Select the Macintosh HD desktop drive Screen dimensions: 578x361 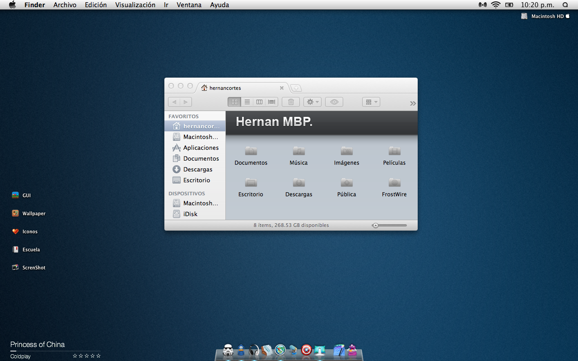click(545, 16)
